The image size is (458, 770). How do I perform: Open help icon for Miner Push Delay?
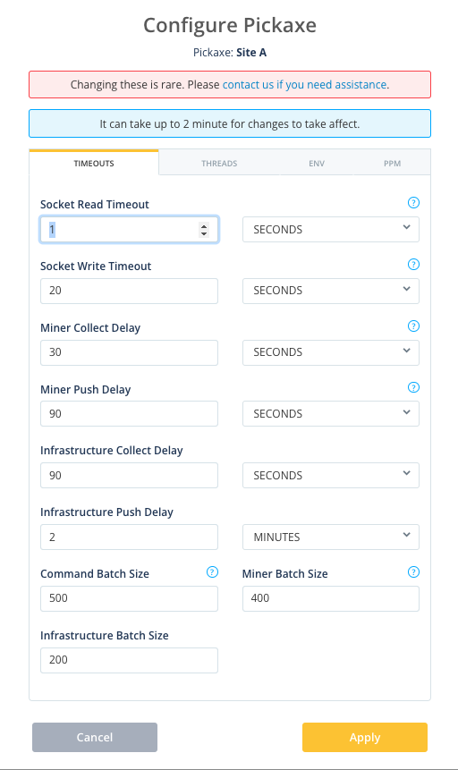(x=414, y=387)
